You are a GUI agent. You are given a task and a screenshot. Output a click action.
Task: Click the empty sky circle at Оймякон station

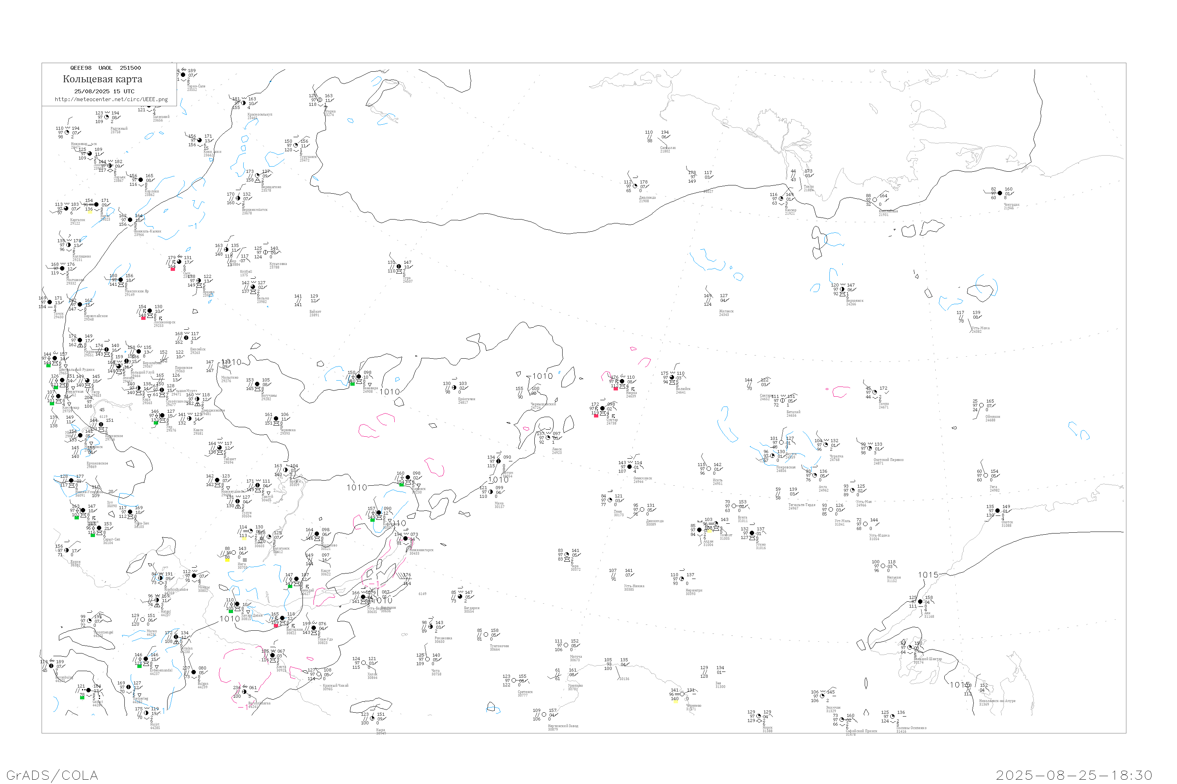click(x=981, y=405)
